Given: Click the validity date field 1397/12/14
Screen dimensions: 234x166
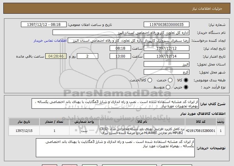Looking at the screenshot, I should click(167, 56).
